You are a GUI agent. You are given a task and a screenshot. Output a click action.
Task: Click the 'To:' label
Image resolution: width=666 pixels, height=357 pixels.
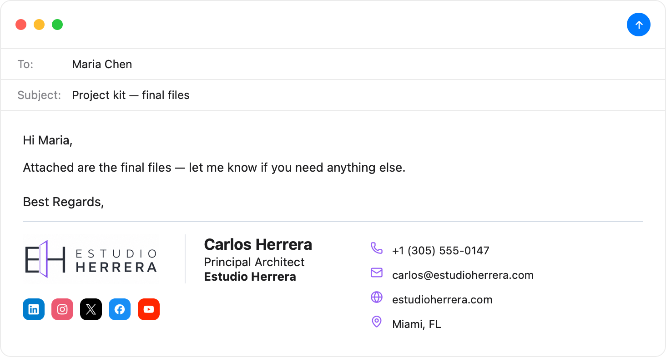[25, 64]
